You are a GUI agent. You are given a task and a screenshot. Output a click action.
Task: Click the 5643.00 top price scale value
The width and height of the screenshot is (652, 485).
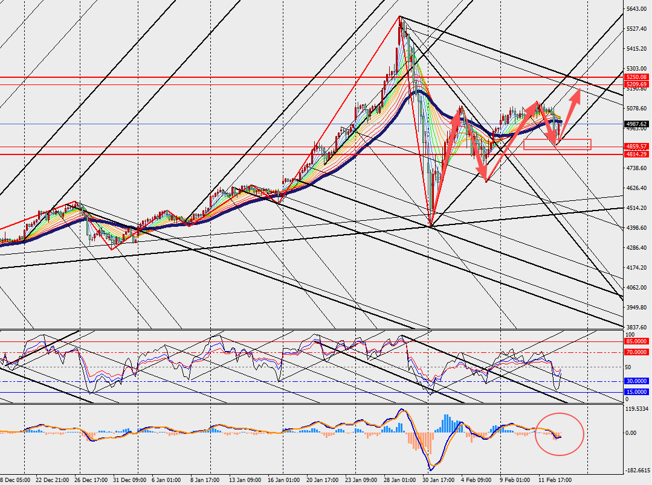pos(637,8)
